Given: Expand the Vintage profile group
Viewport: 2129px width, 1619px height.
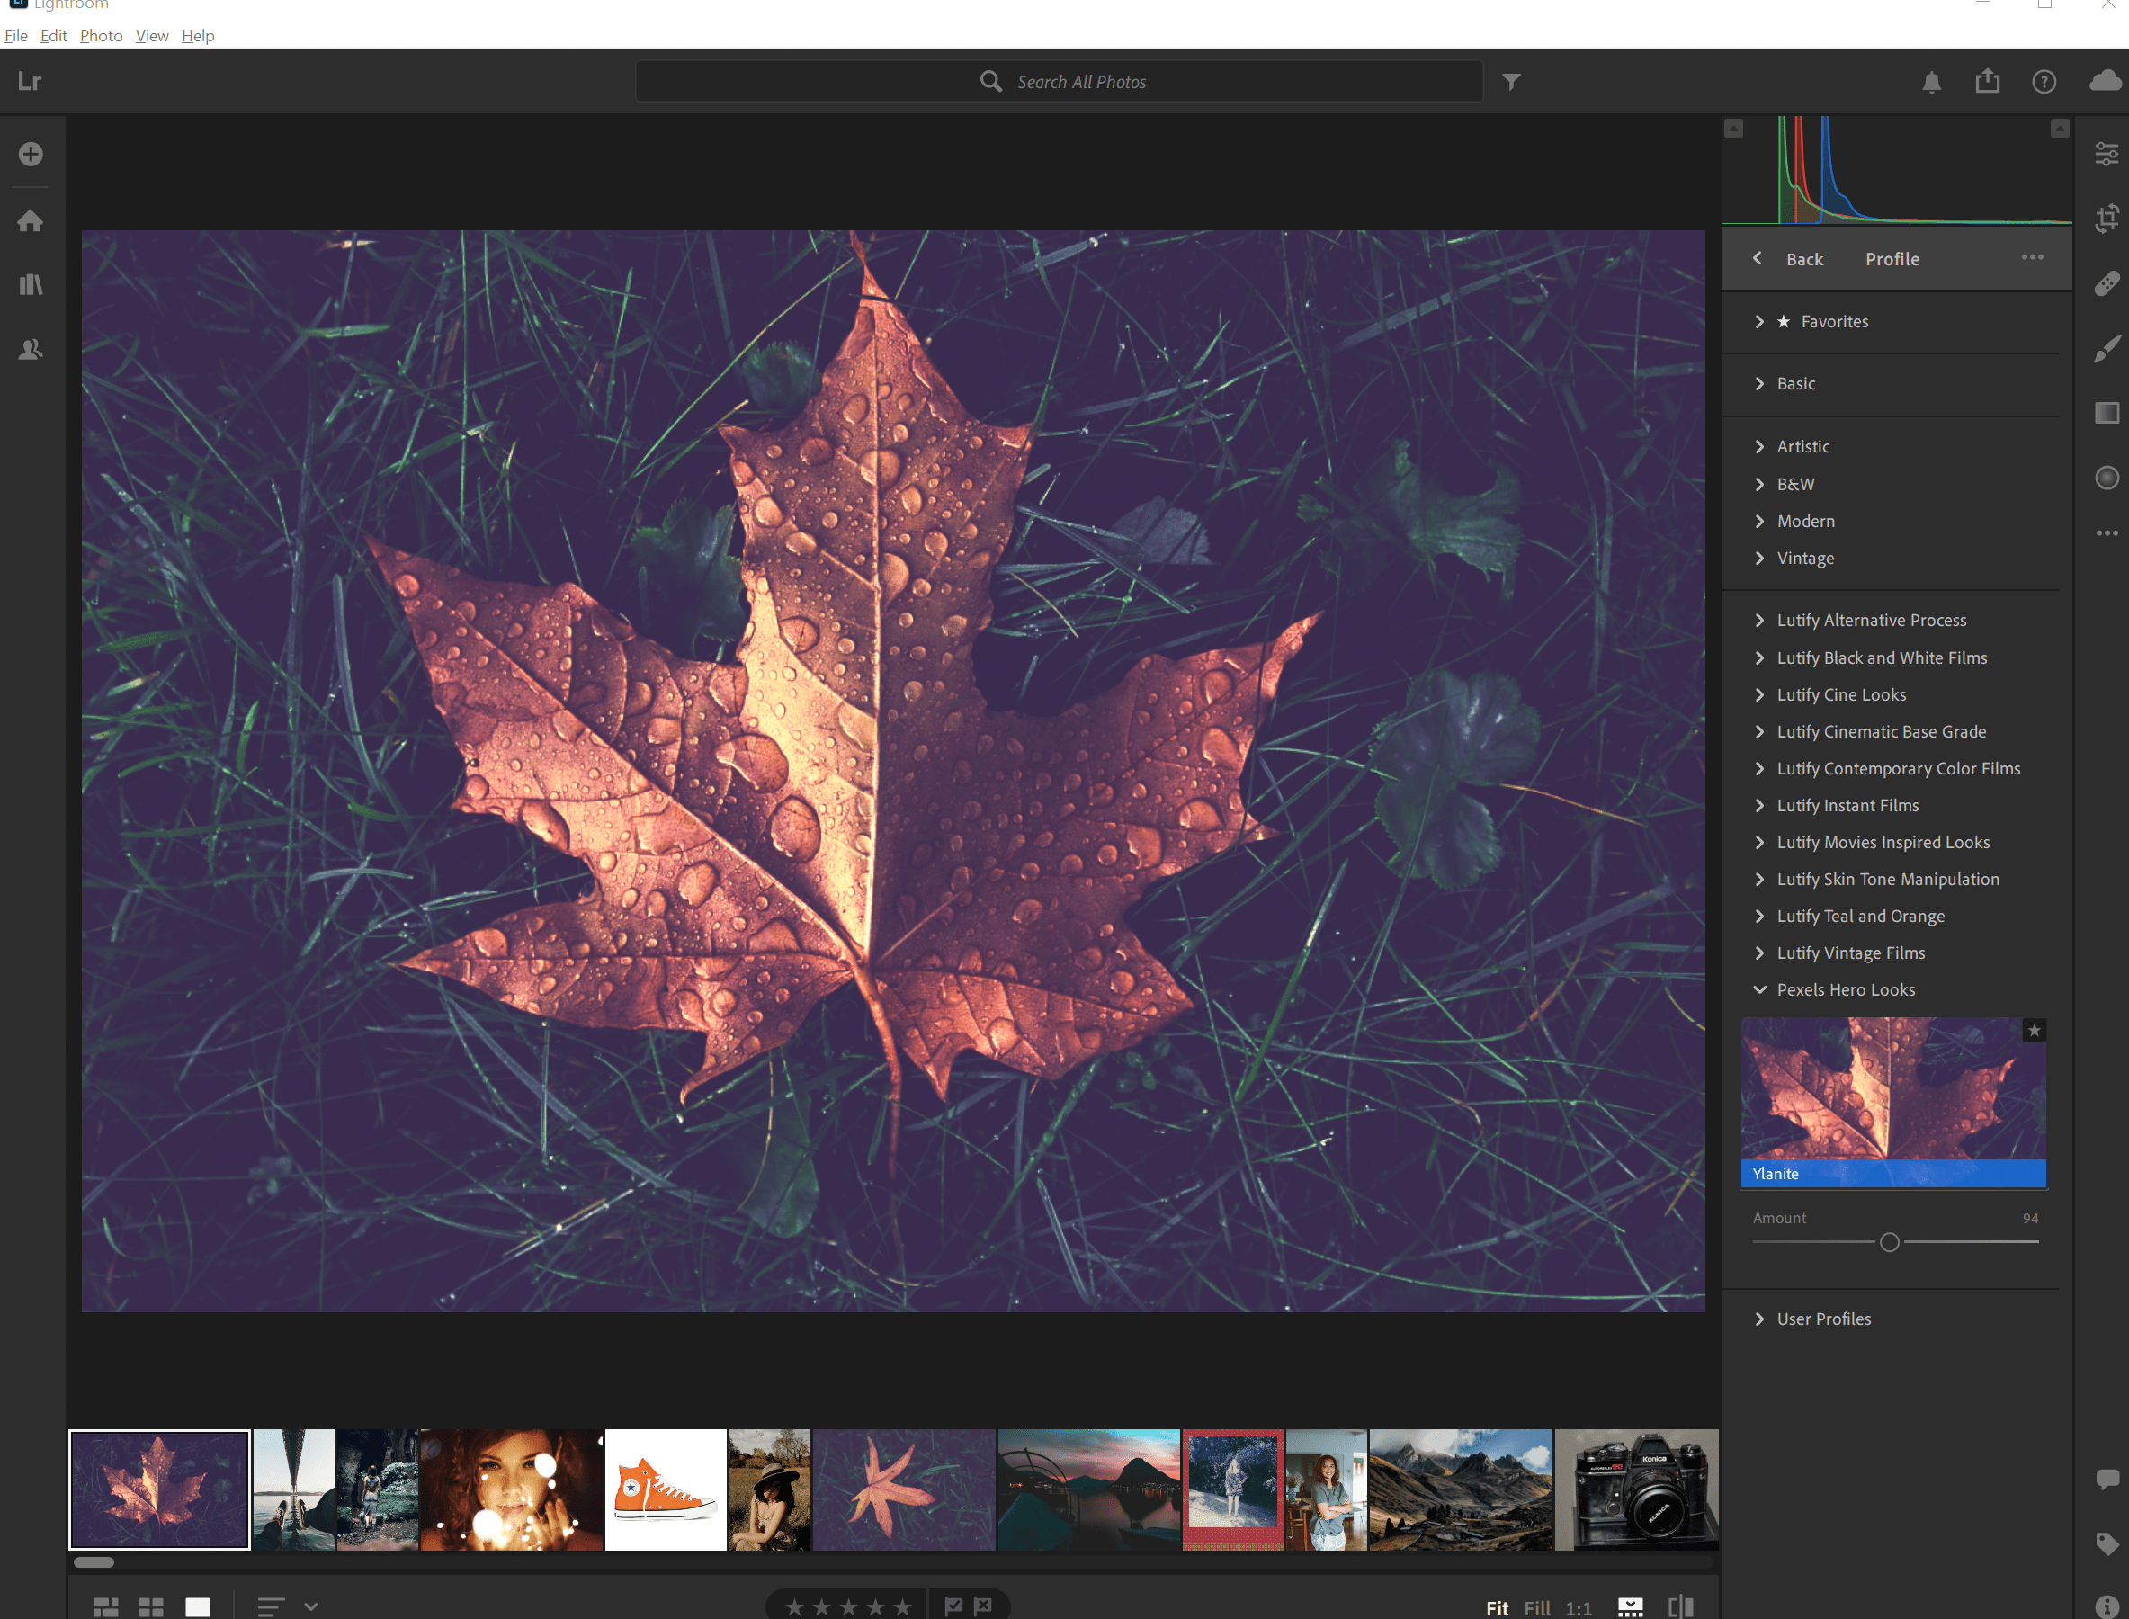Looking at the screenshot, I should pos(1804,558).
